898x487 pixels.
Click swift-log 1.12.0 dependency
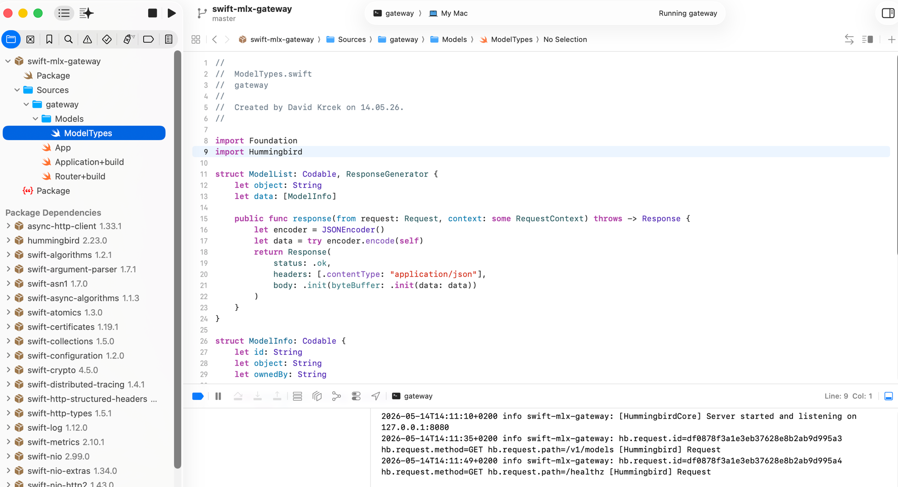point(57,427)
